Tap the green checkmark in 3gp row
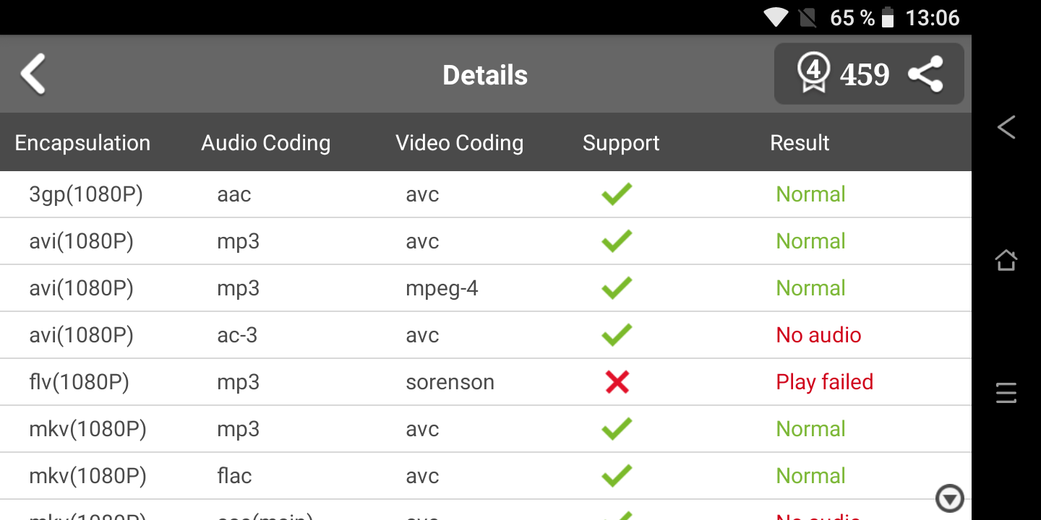Screen dimensions: 1041x520 (x=617, y=194)
